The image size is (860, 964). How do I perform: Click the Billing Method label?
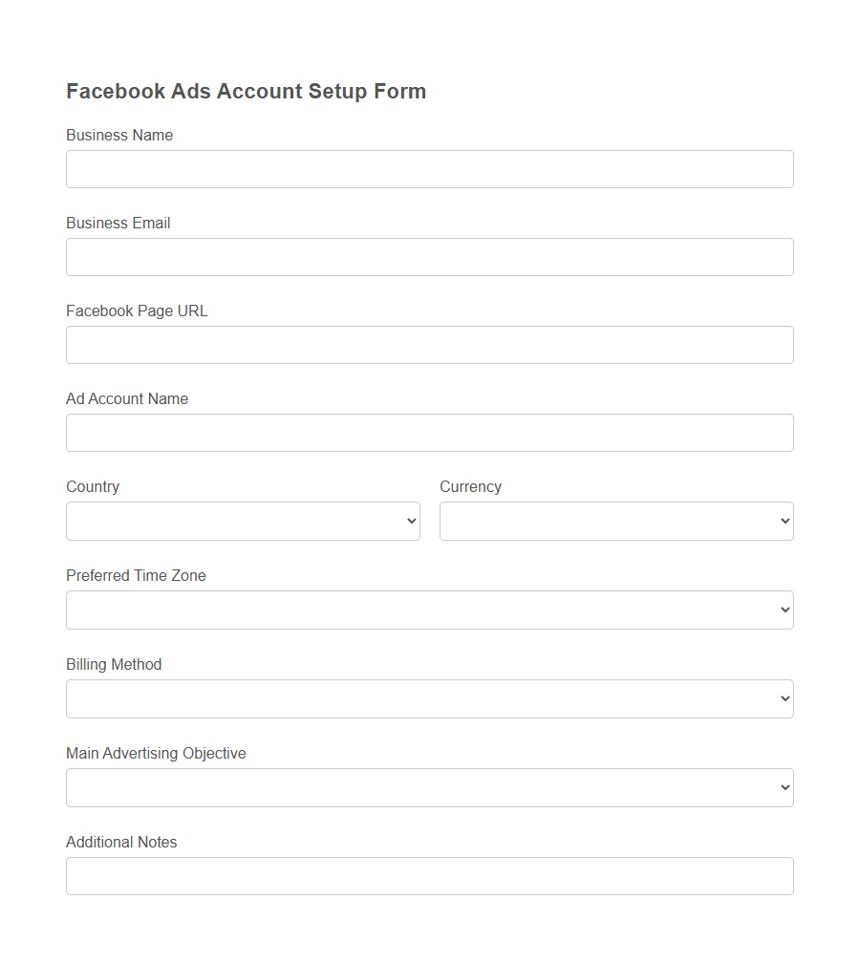point(113,664)
